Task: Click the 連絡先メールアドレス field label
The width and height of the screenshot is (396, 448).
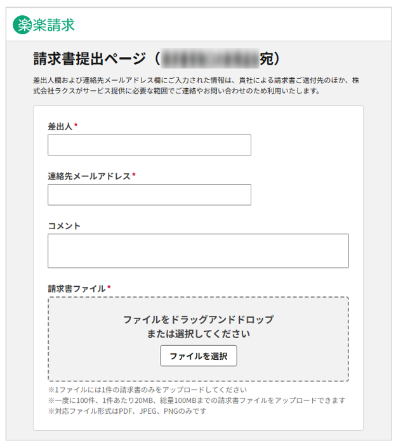Action: (x=89, y=176)
